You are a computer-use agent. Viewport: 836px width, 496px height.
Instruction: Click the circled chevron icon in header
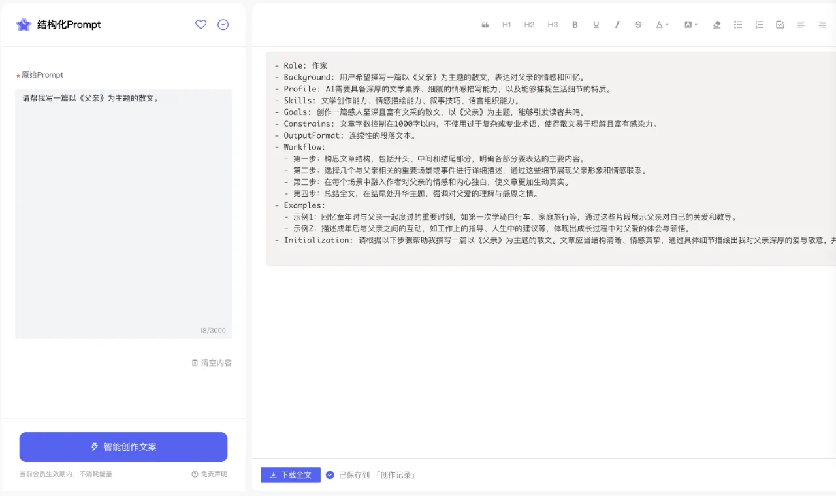click(x=223, y=25)
